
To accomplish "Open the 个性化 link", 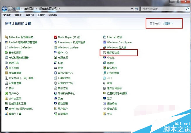I will coord(111,58).
